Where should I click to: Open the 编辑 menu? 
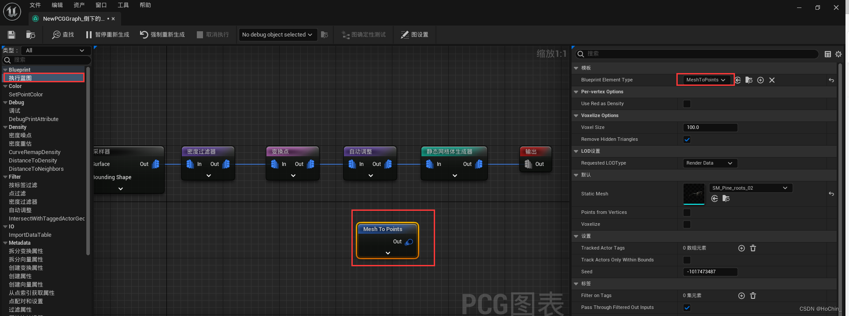[x=57, y=5]
